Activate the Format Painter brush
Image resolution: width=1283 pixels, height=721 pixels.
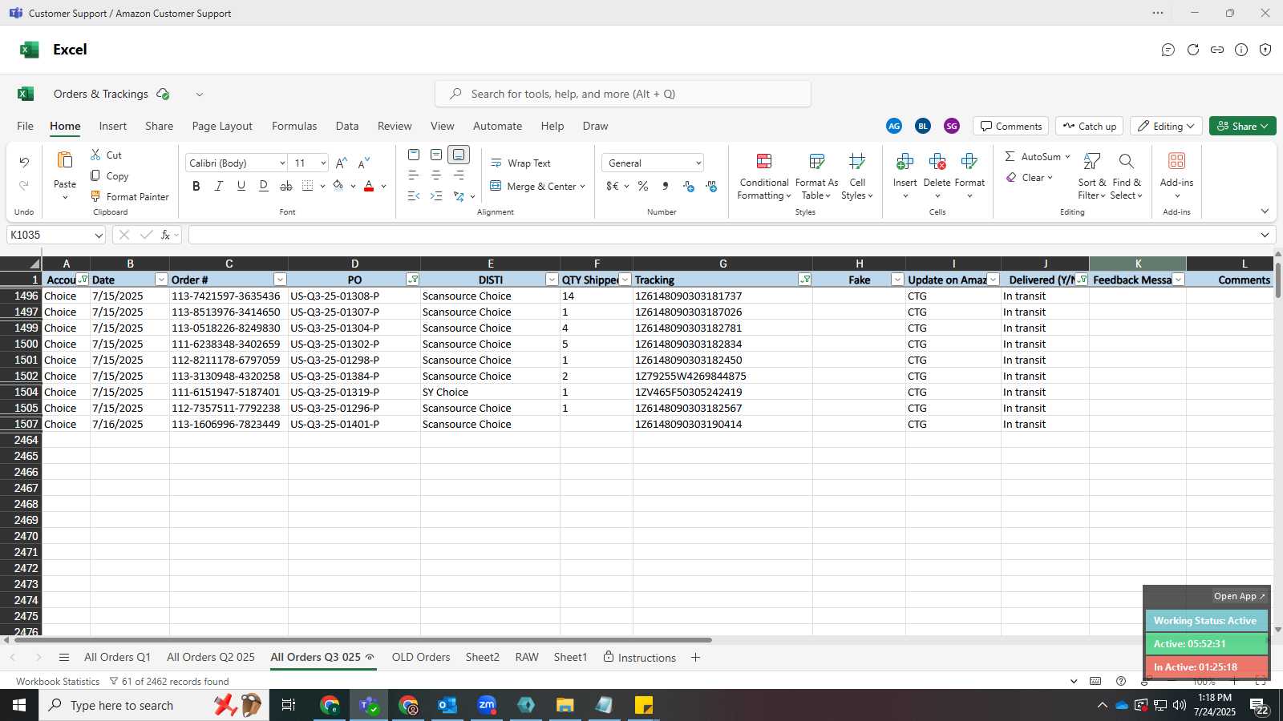[95, 196]
